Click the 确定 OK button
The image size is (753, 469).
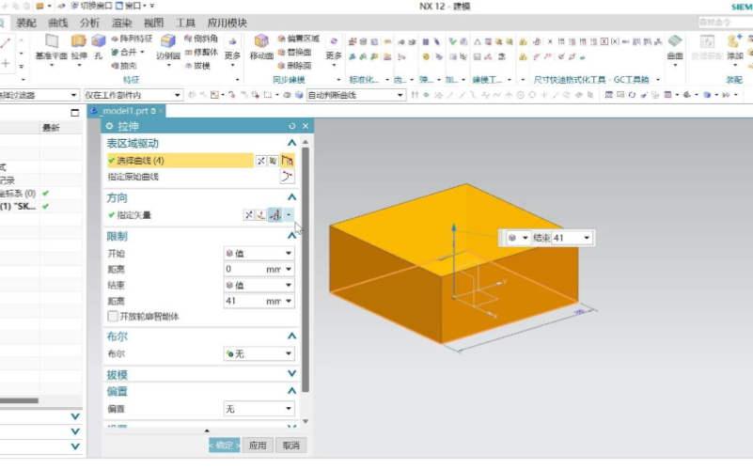coord(225,446)
